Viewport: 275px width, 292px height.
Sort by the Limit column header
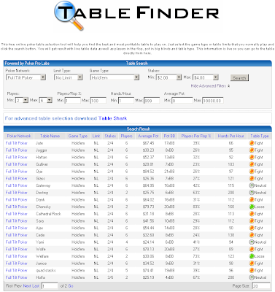click(x=96, y=136)
